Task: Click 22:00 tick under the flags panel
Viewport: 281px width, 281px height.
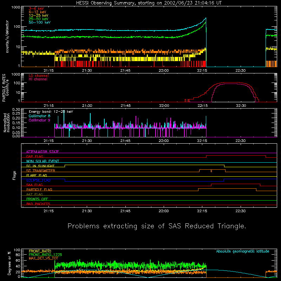Action: [x=164, y=211]
